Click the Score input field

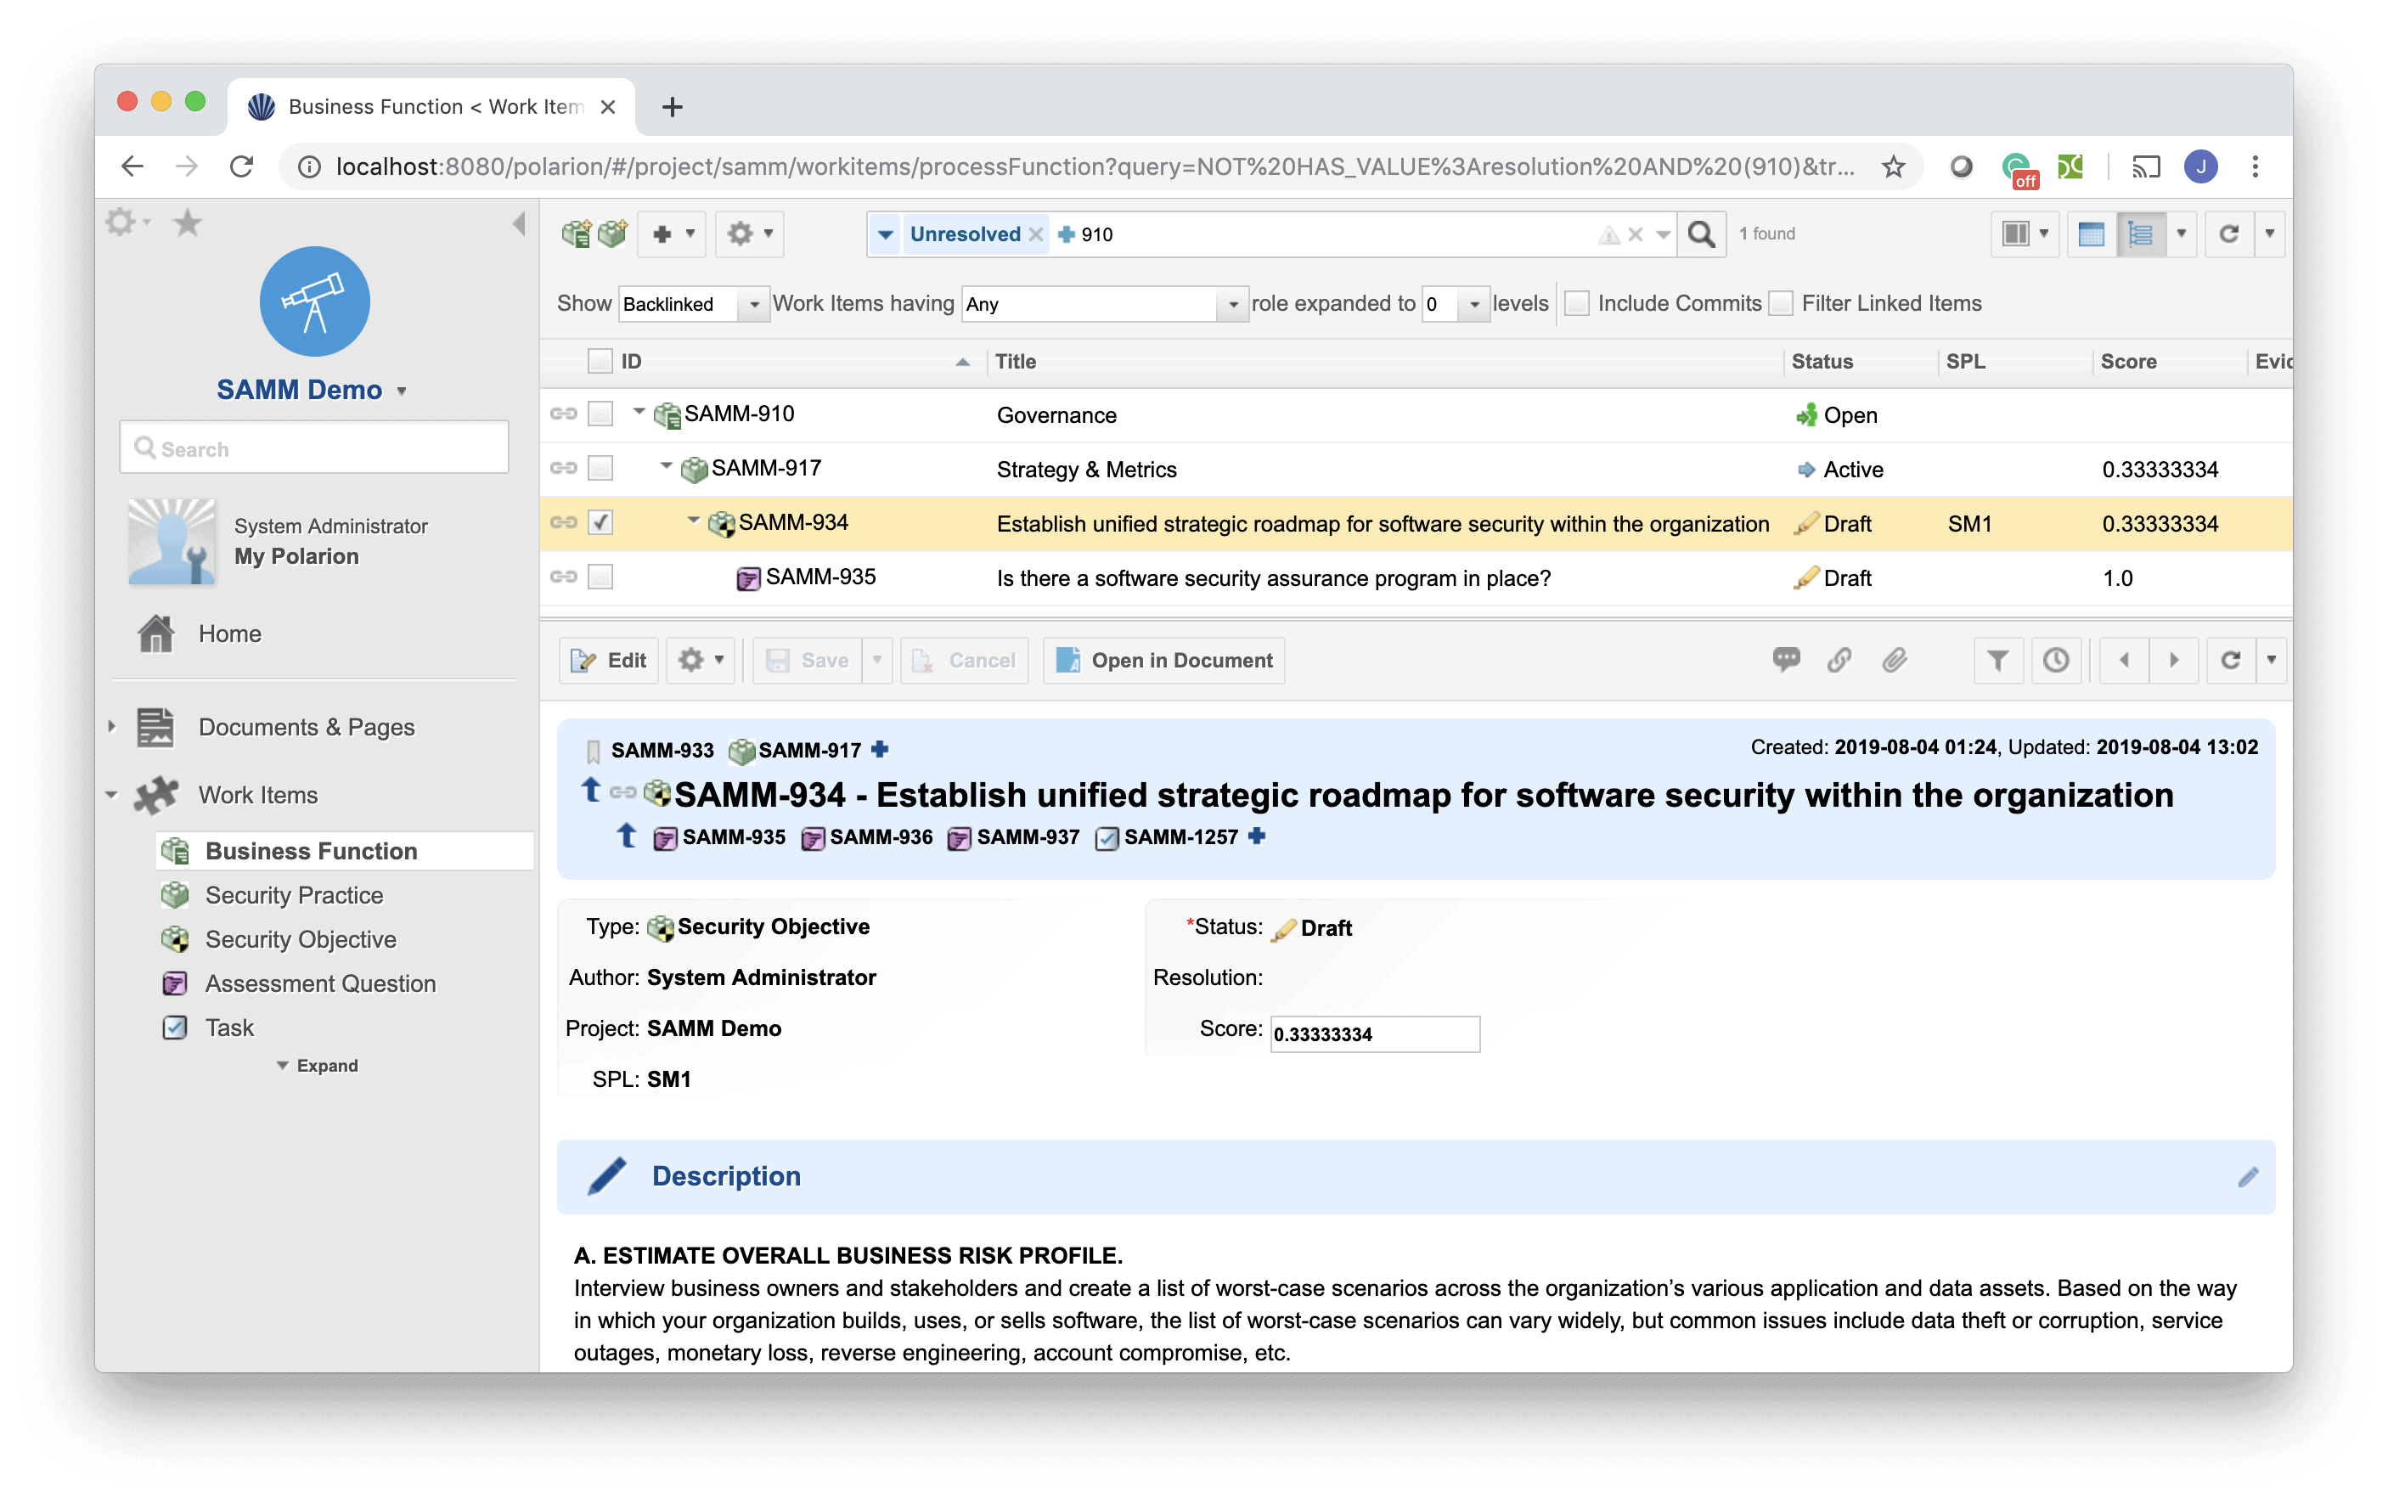1375,1033
